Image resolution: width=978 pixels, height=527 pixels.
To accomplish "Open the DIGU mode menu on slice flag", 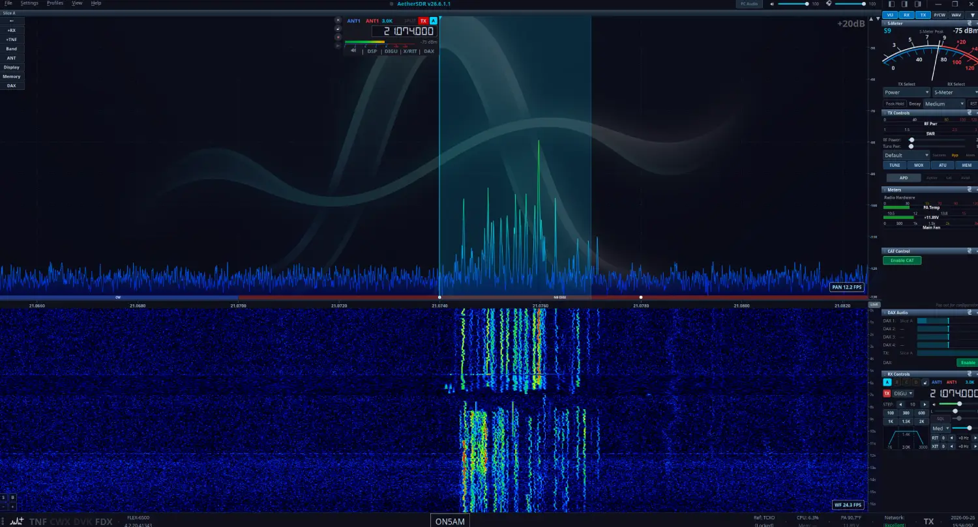I will tap(391, 51).
